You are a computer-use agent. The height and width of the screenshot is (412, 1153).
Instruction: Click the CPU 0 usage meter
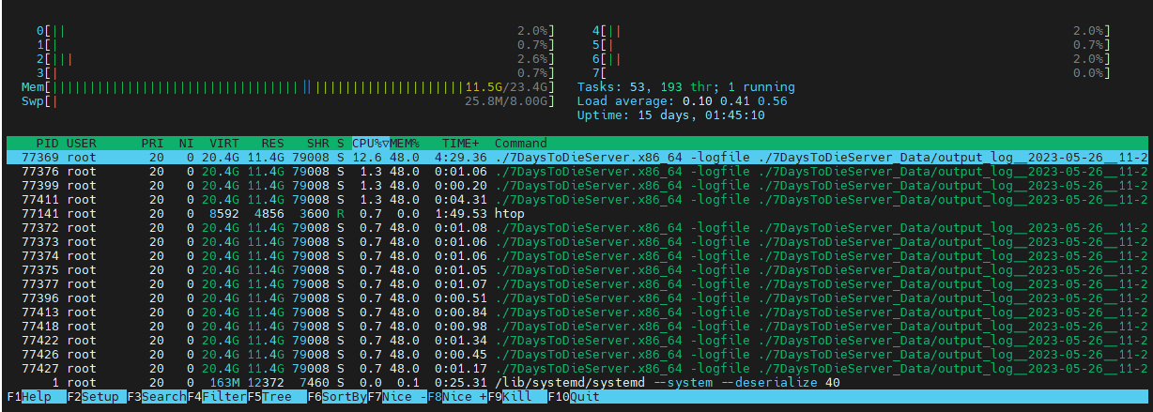tap(296, 30)
